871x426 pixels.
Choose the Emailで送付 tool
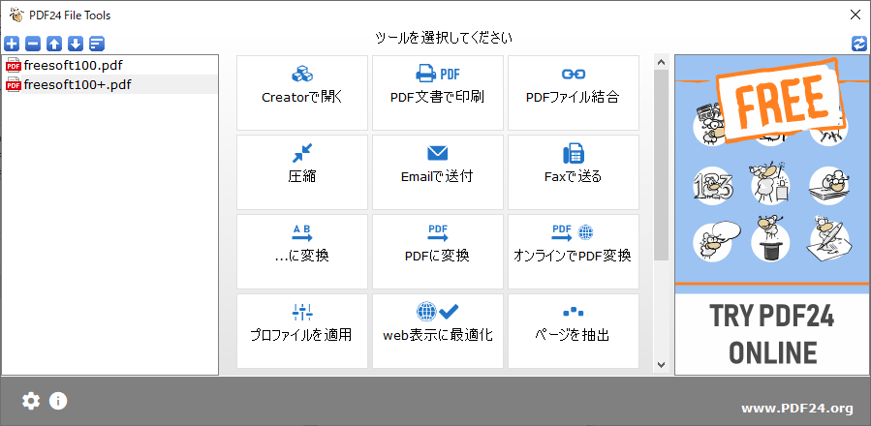(438, 172)
